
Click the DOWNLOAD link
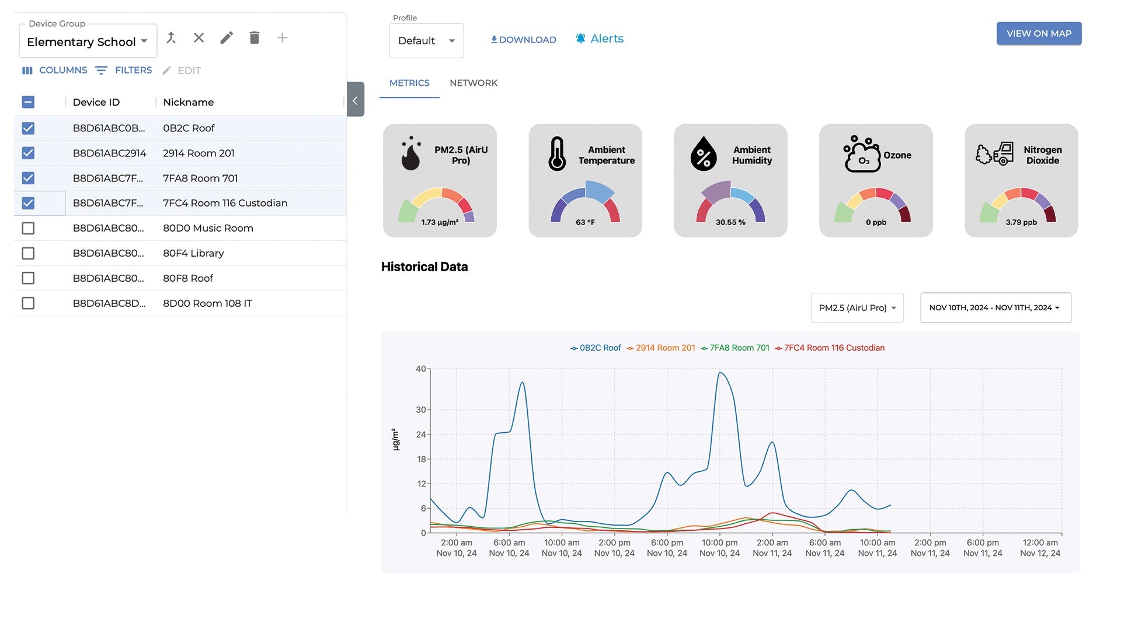coord(523,40)
